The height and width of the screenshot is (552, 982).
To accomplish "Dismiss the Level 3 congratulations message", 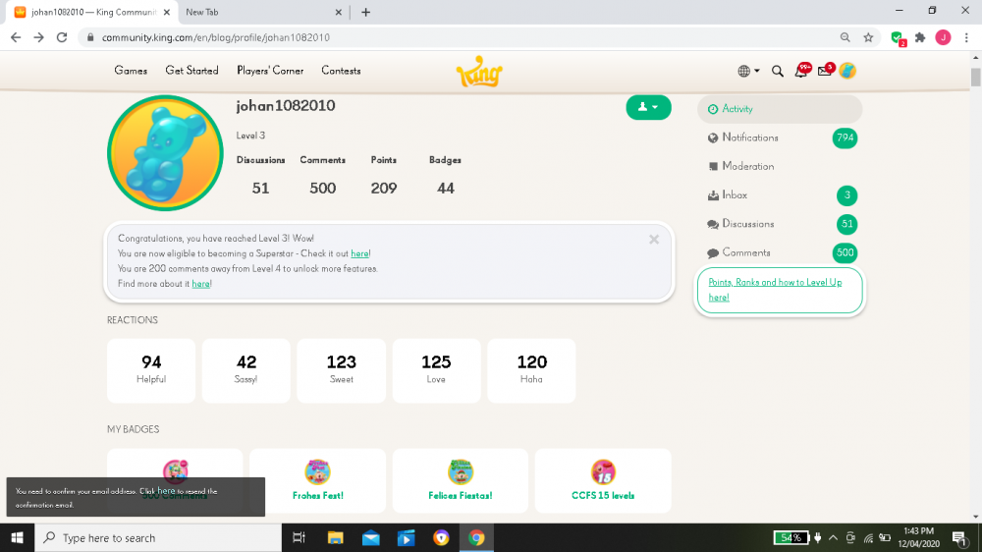I will coord(654,240).
